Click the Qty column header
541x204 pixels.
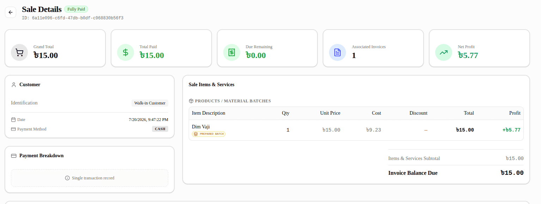pyautogui.click(x=286, y=113)
